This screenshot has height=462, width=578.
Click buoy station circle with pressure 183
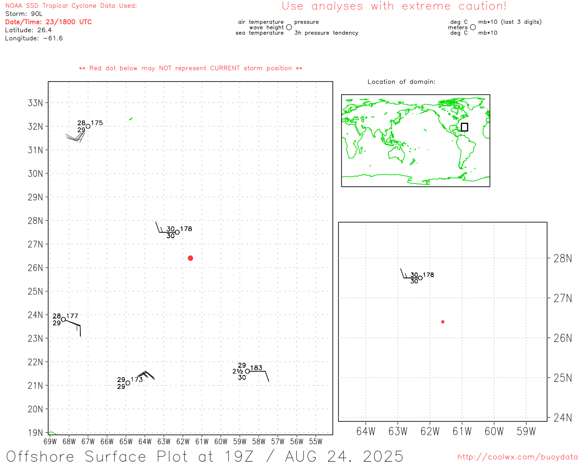click(x=247, y=371)
